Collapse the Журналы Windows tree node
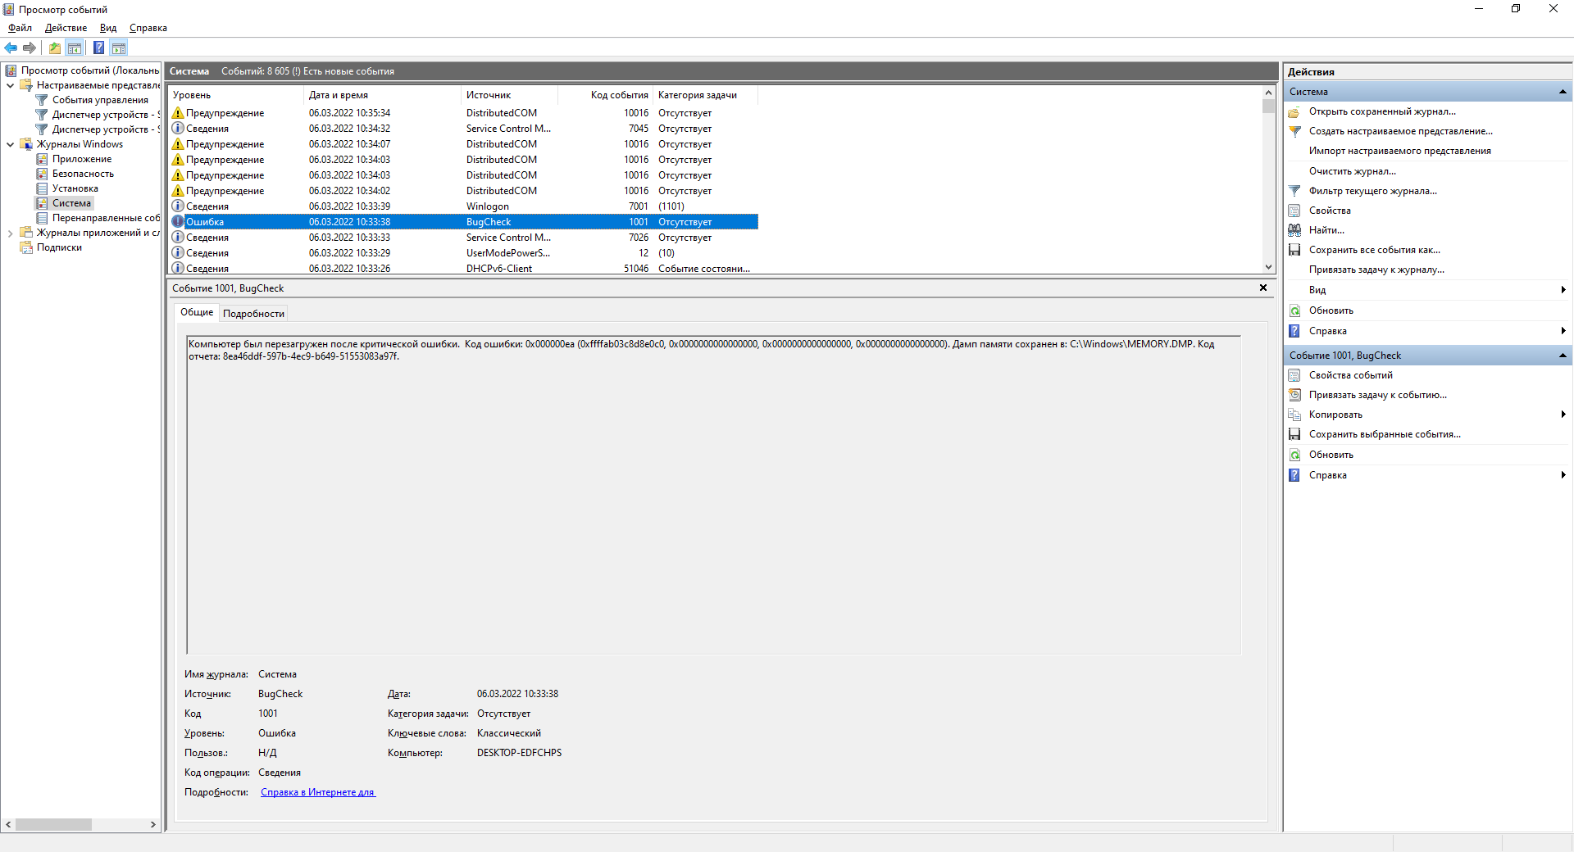This screenshot has width=1574, height=852. [10, 144]
